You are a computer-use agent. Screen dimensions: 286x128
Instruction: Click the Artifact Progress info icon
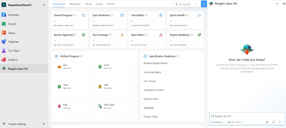pyautogui.click(x=81, y=56)
